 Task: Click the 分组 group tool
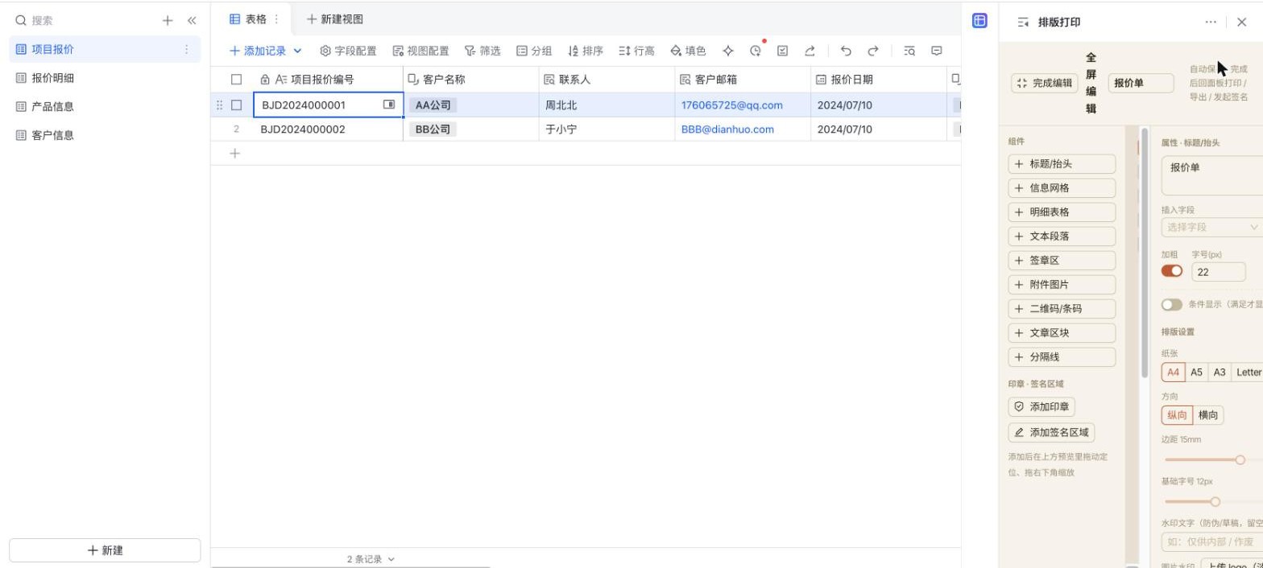point(533,51)
